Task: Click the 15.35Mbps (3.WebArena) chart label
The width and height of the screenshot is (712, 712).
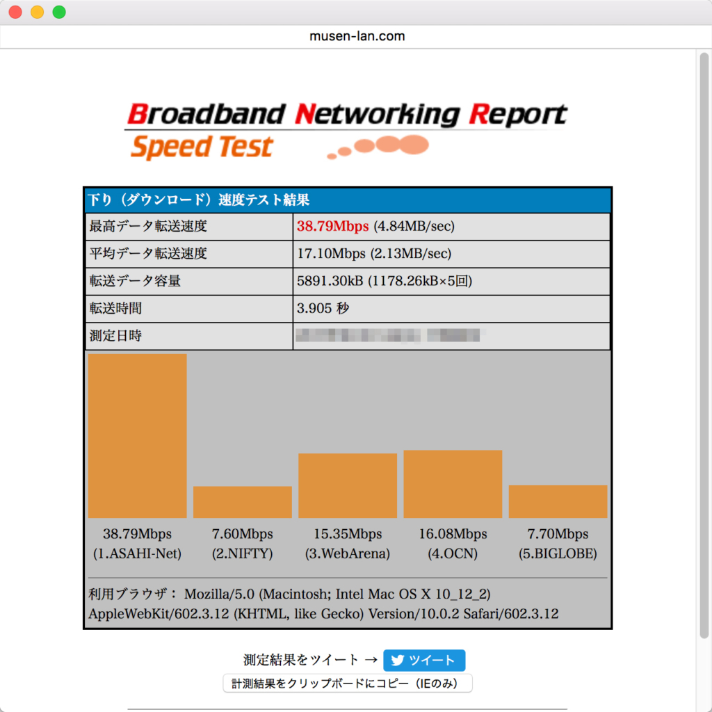Action: pos(348,544)
